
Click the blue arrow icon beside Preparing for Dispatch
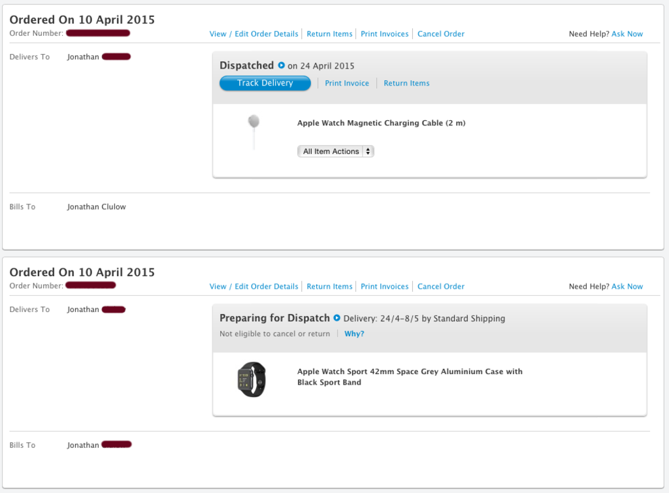(337, 318)
